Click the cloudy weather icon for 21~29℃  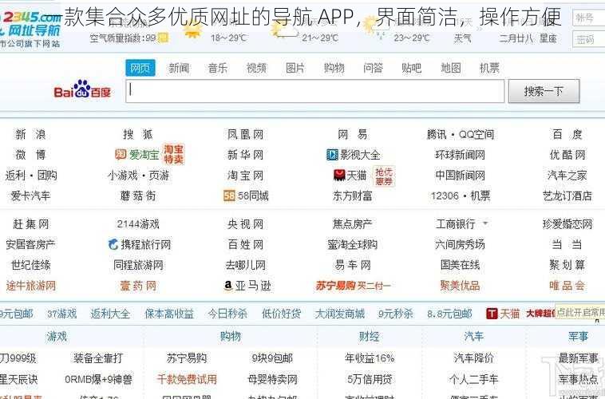(283, 30)
